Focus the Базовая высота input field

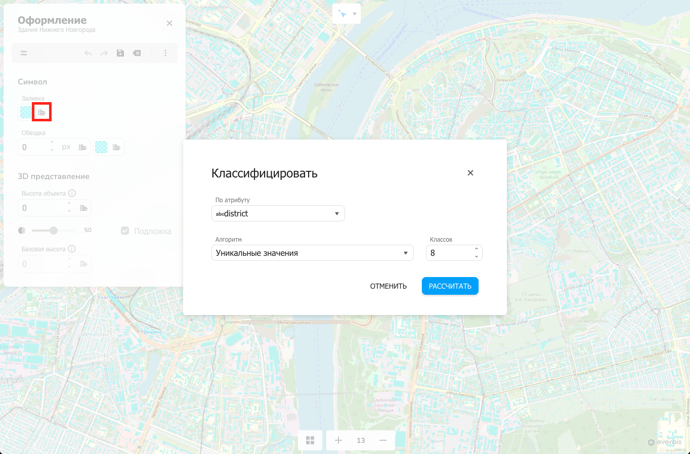click(42, 264)
